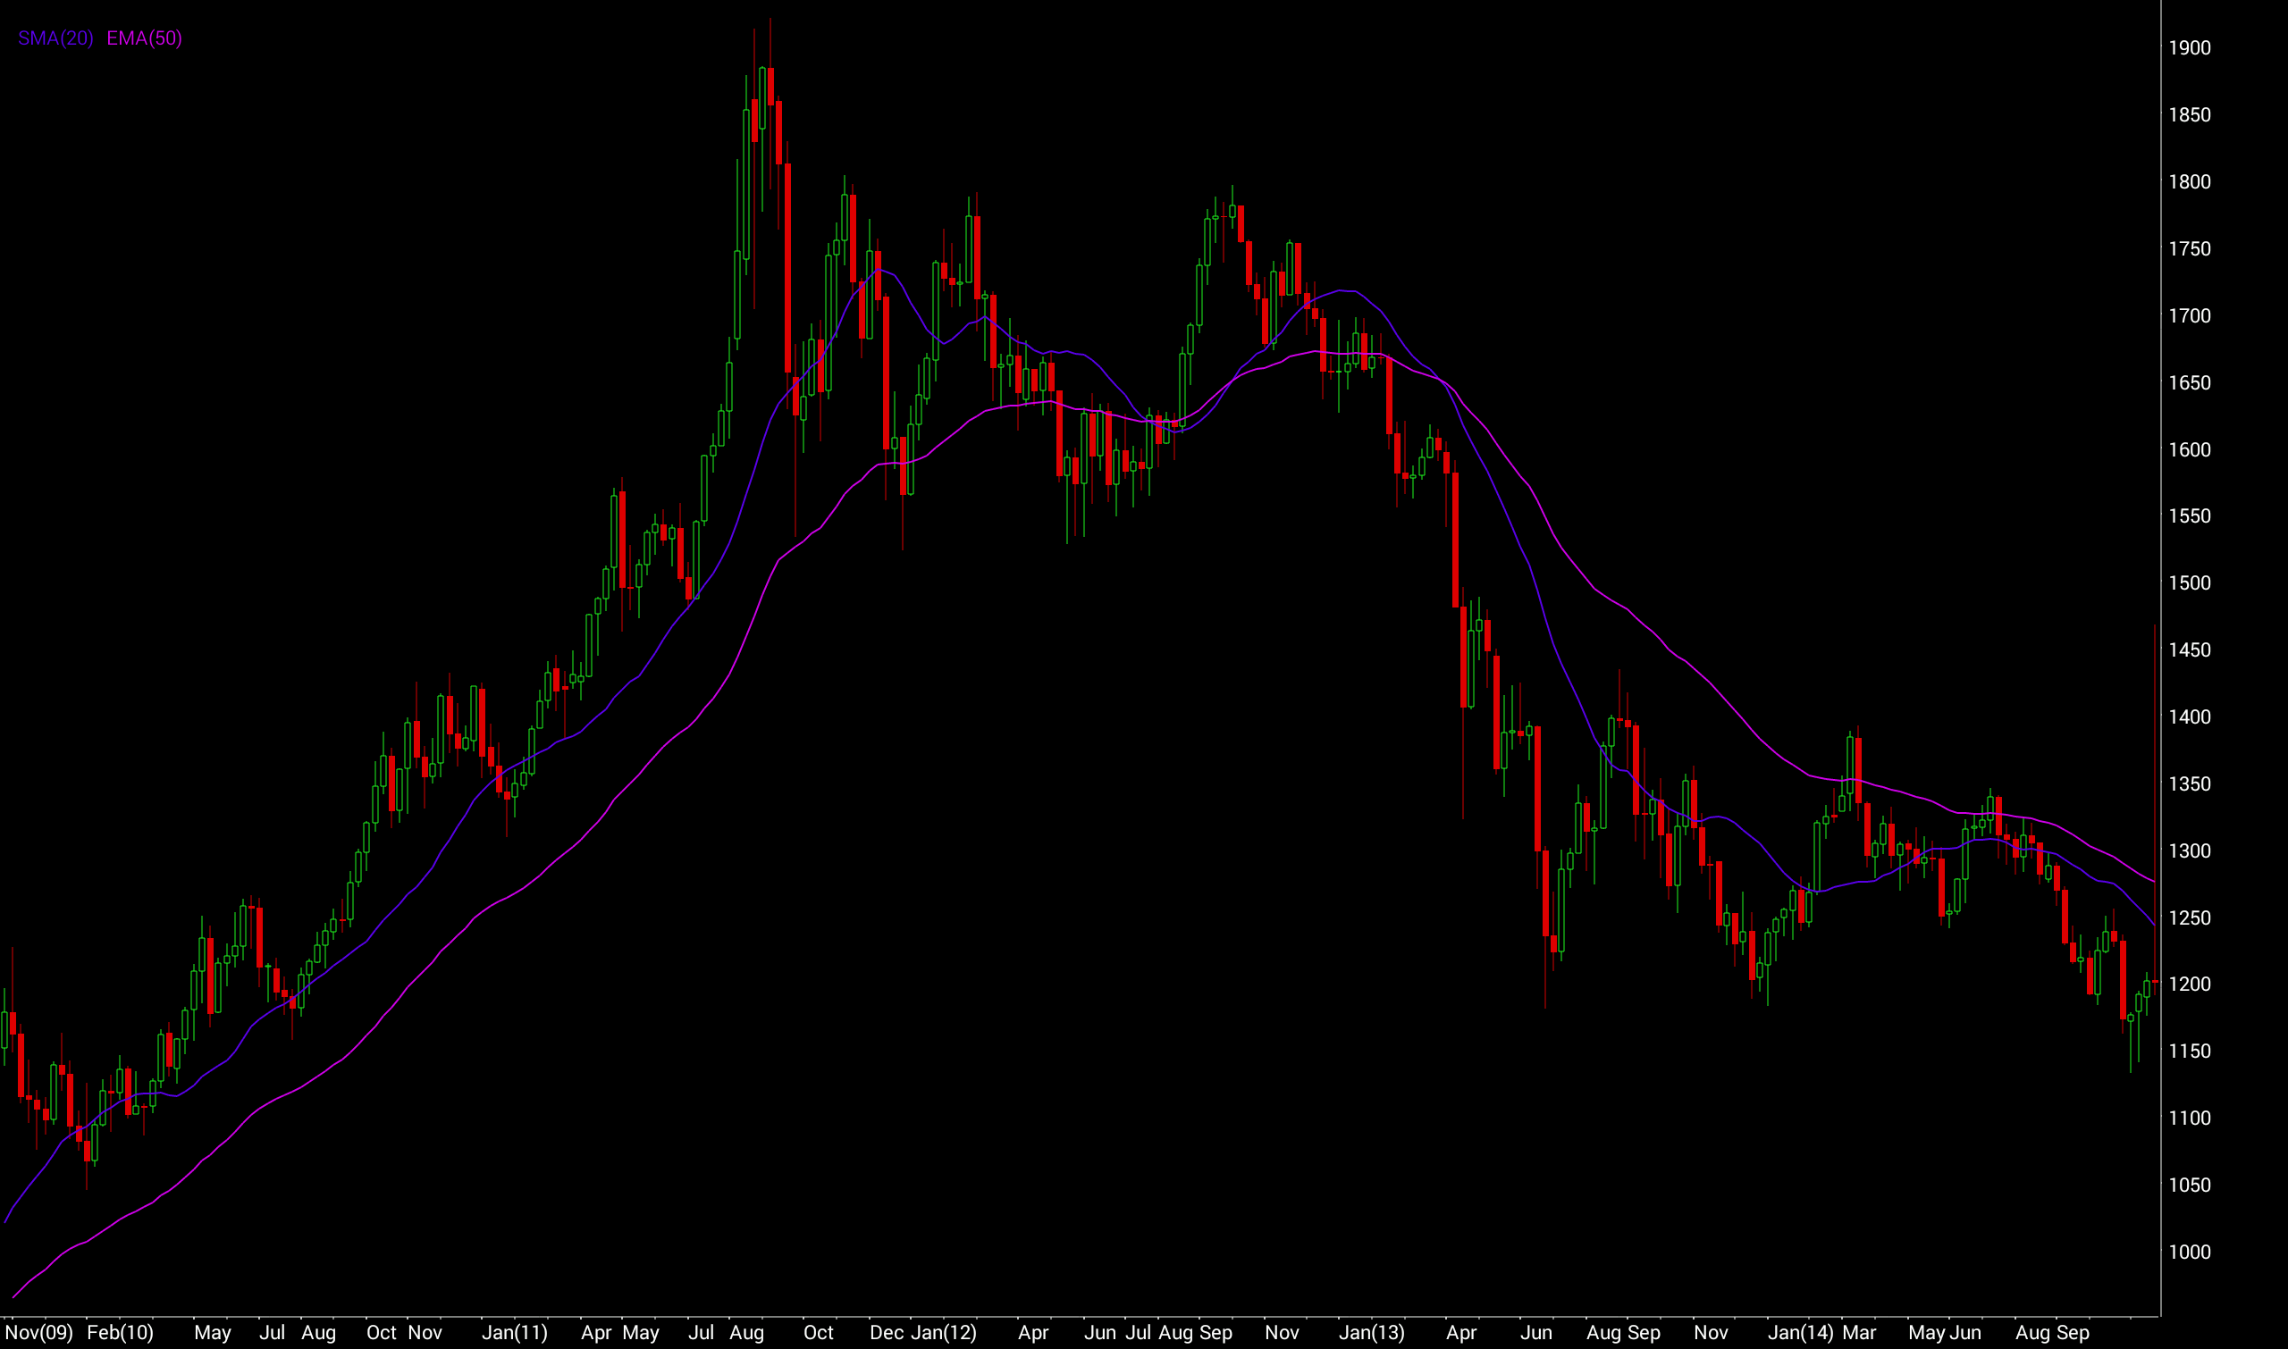The width and height of the screenshot is (2288, 1349).
Task: Click the 1500 price axis label
Action: [2189, 582]
